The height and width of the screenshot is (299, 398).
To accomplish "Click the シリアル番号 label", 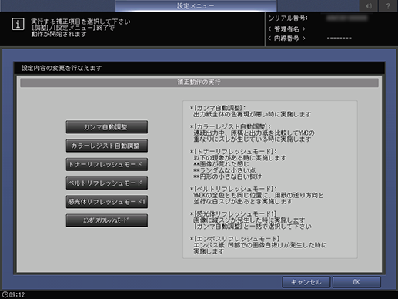I will pyautogui.click(x=288, y=18).
